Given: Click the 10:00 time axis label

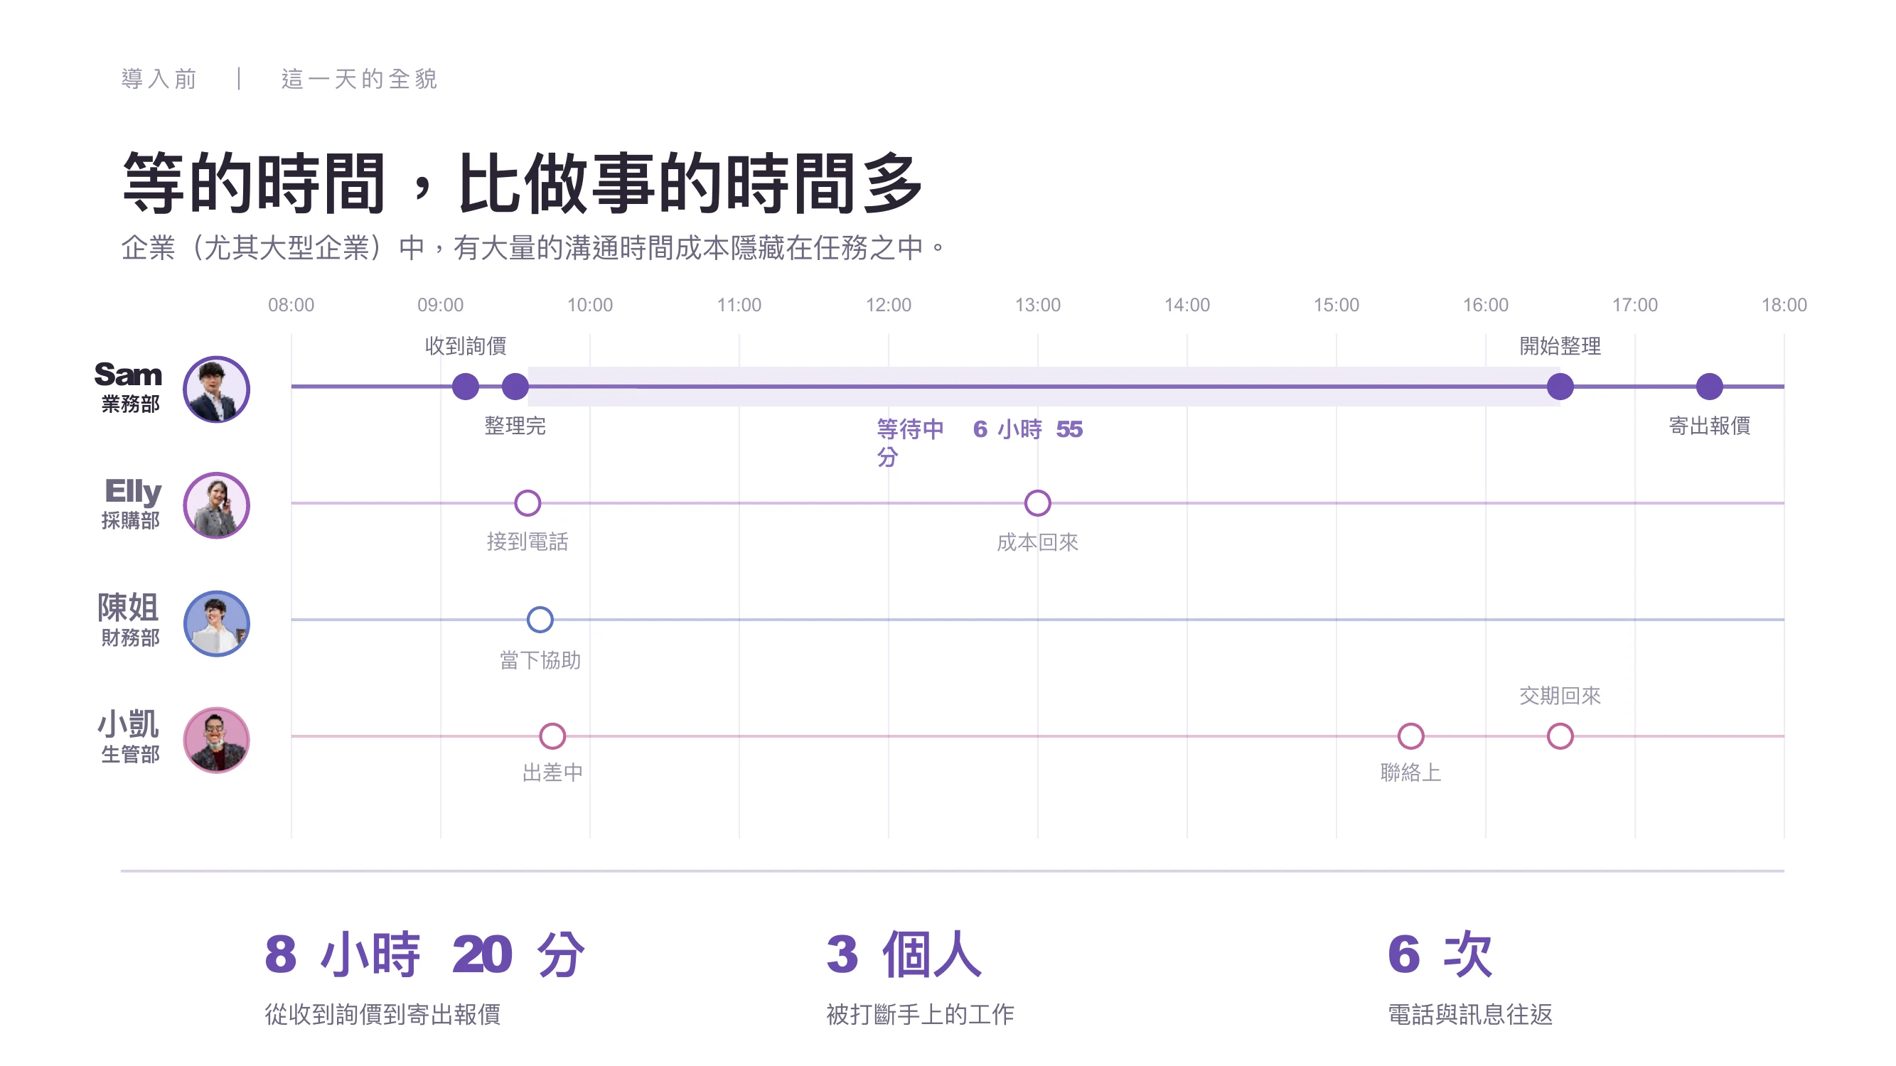Looking at the screenshot, I should tap(589, 305).
